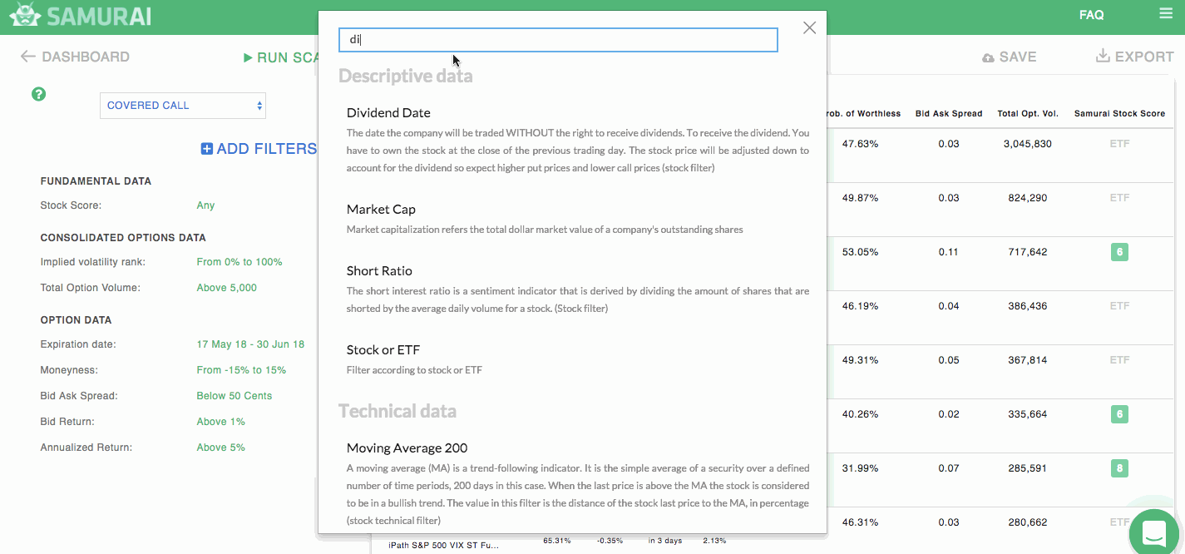The height and width of the screenshot is (554, 1185).
Task: Select the Market Cap filter
Action: [381, 210]
